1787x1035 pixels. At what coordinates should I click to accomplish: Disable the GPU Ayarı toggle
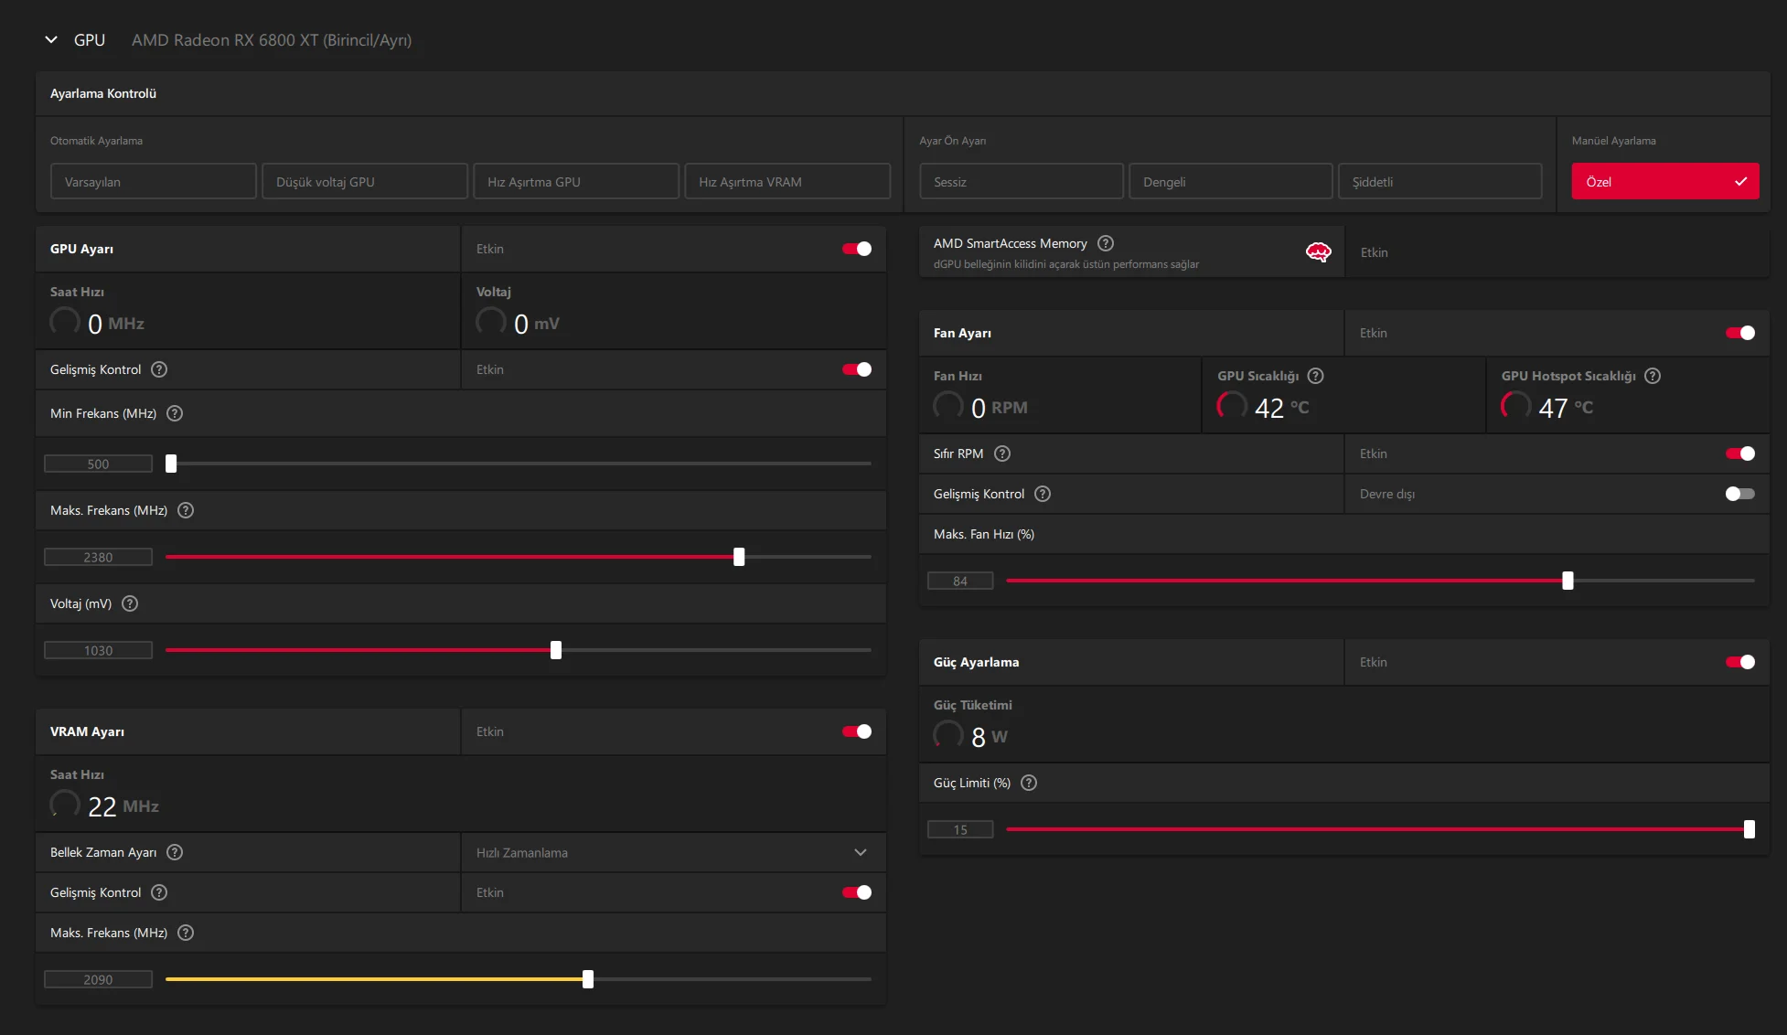click(x=857, y=249)
